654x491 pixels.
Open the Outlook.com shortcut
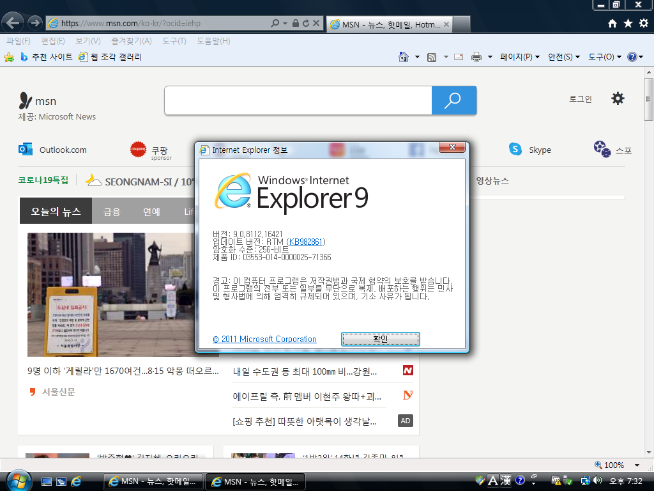52,150
